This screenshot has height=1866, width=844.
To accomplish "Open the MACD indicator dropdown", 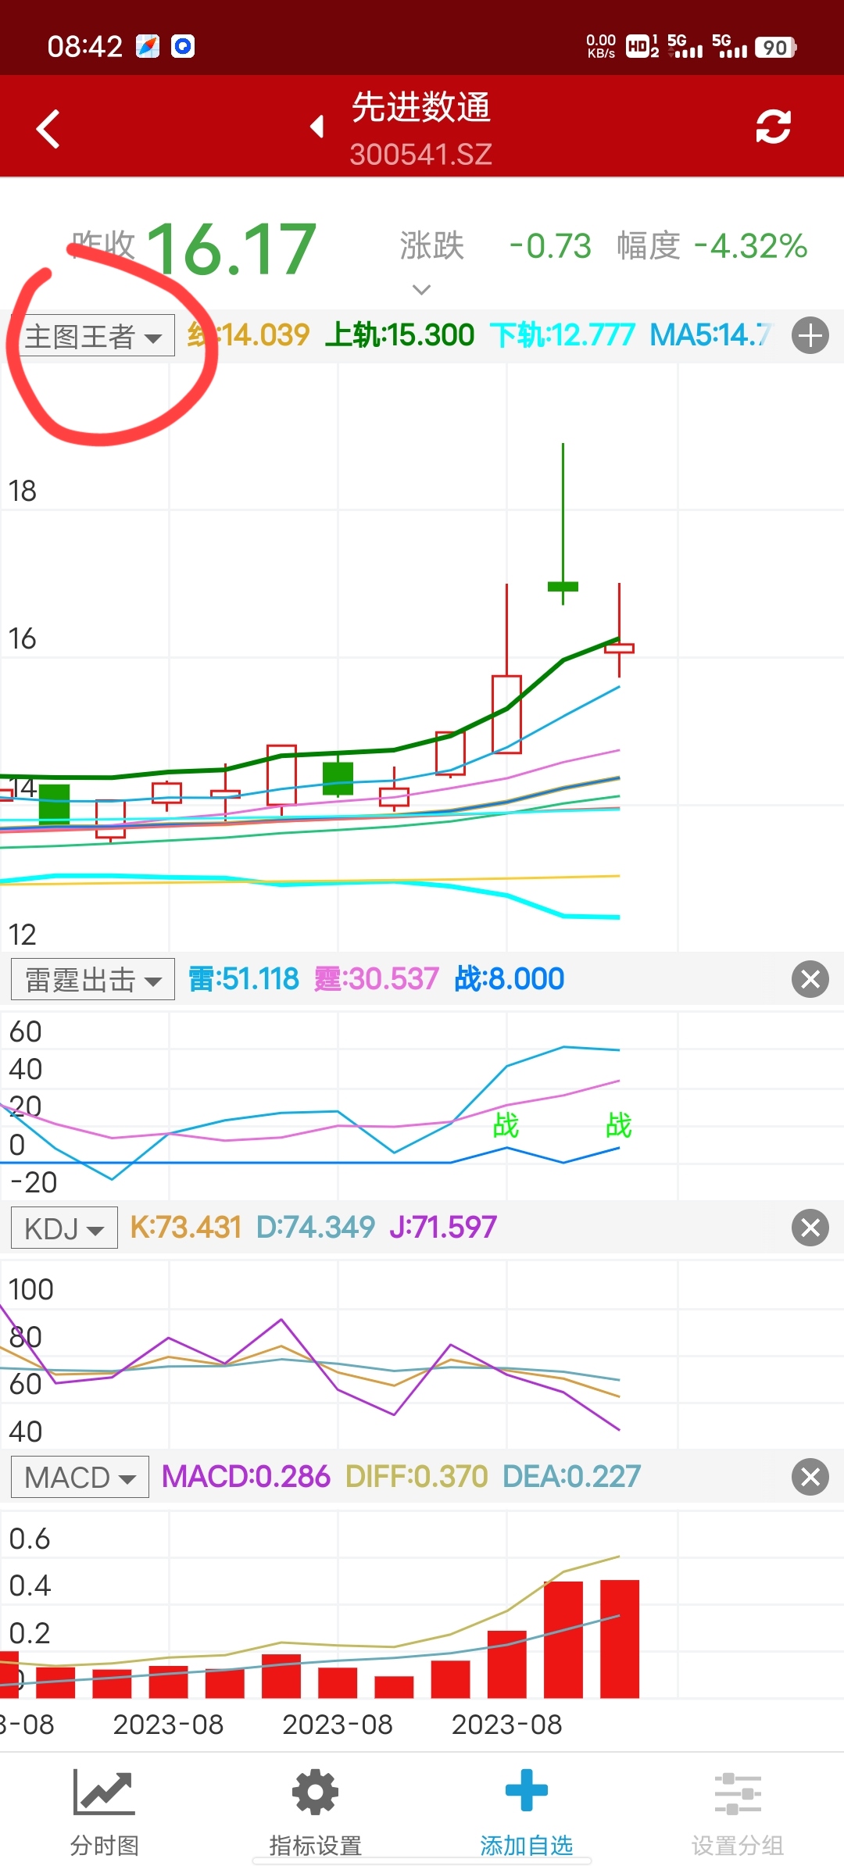I will tap(80, 1478).
